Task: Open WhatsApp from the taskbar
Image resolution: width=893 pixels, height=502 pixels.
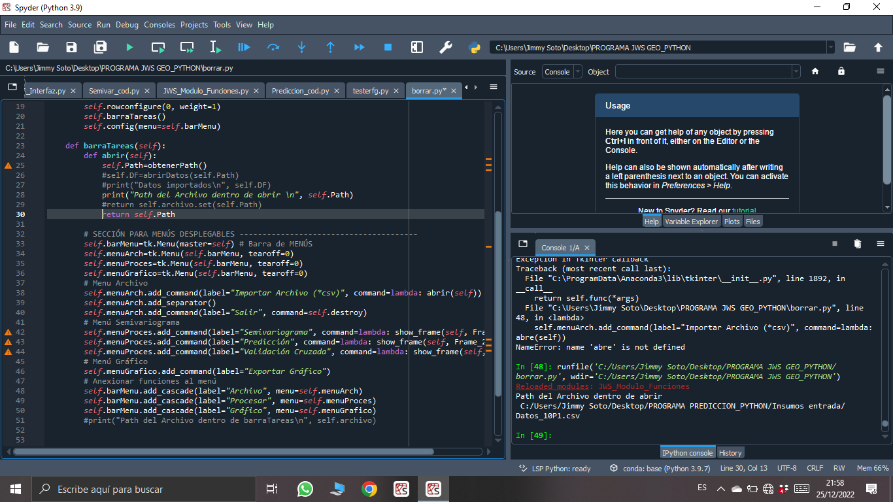Action: coord(305,489)
